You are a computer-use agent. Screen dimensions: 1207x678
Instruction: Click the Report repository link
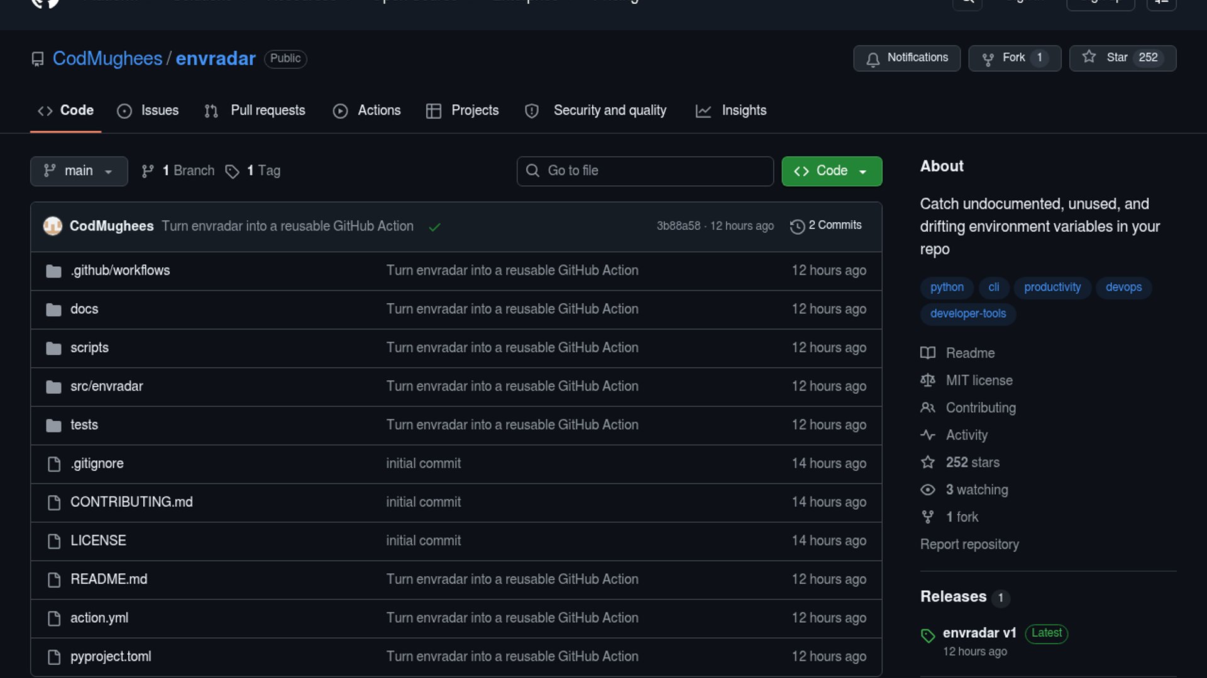(x=969, y=544)
